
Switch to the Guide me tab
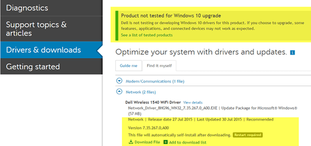click(x=128, y=66)
